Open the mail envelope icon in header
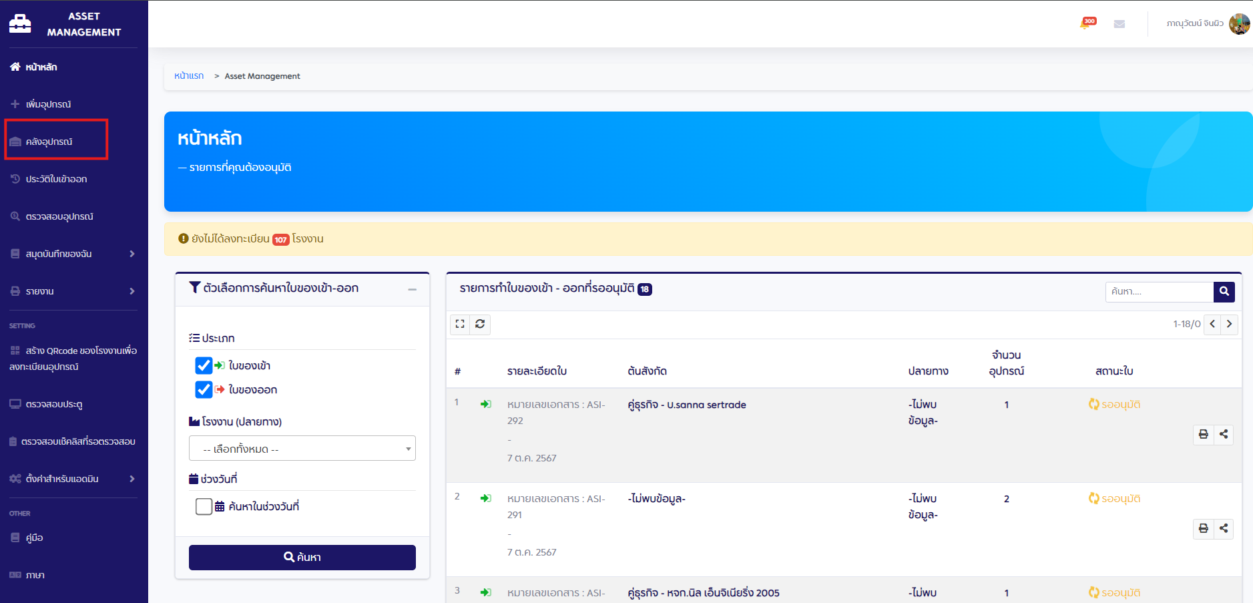The image size is (1253, 603). [1119, 24]
